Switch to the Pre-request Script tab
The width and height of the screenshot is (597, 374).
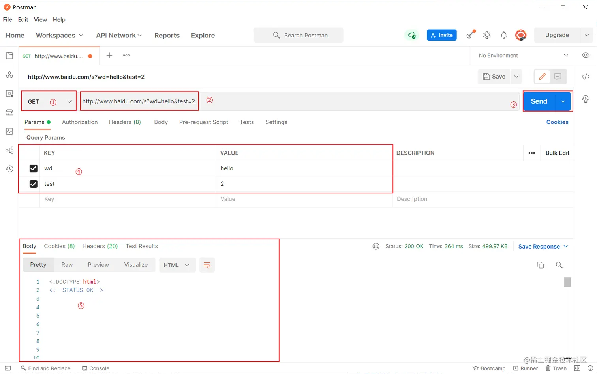[204, 122]
